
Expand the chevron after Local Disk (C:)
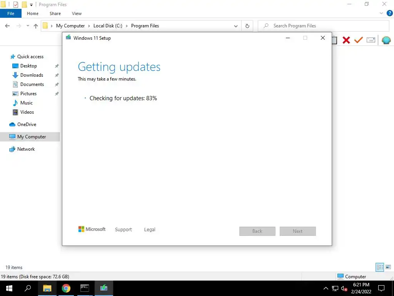click(x=127, y=26)
